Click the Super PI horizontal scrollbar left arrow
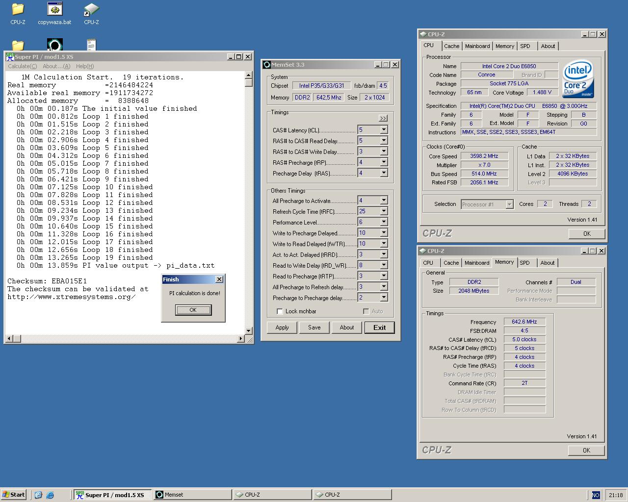Image resolution: width=628 pixels, height=502 pixels. pos(9,338)
